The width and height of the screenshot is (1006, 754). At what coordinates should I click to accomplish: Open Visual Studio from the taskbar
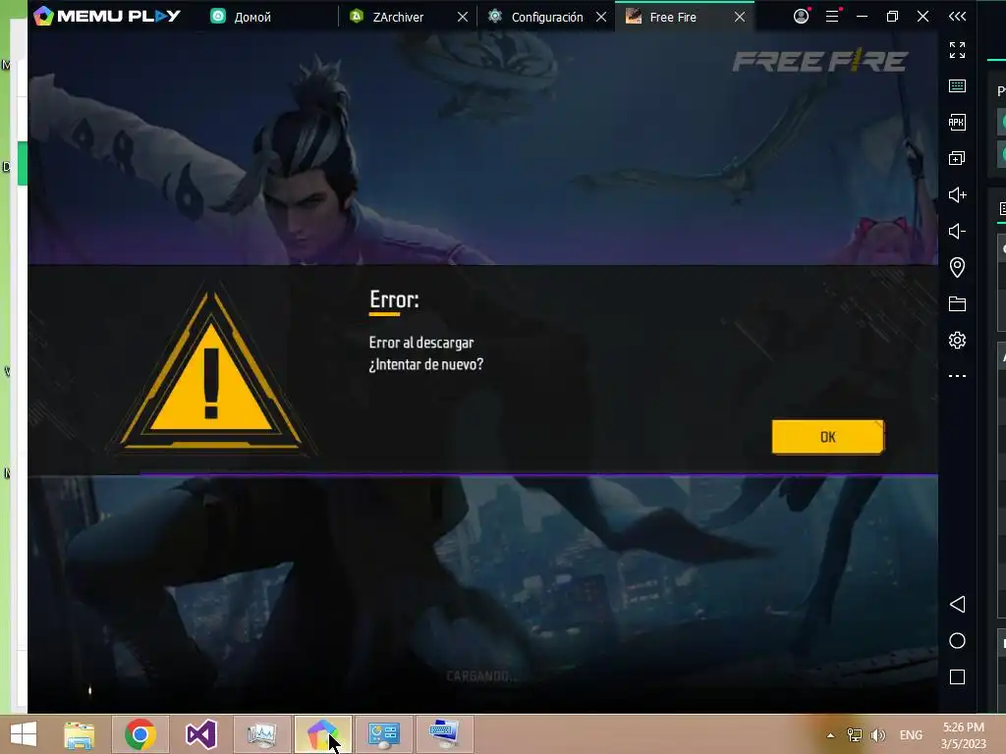click(200, 734)
